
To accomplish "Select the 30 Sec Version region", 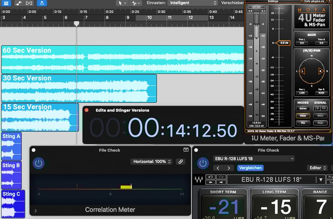I will (79, 88).
